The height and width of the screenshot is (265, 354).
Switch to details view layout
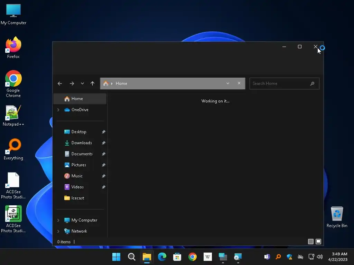[311, 242]
